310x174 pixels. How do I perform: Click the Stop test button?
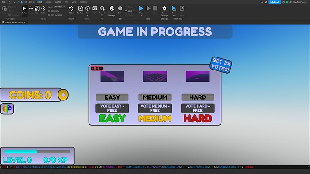click(155, 10)
